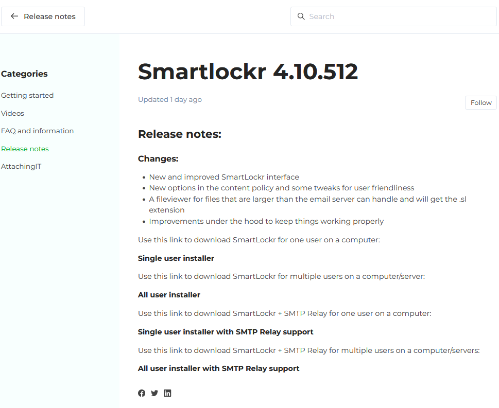Click the Follow button

click(481, 103)
